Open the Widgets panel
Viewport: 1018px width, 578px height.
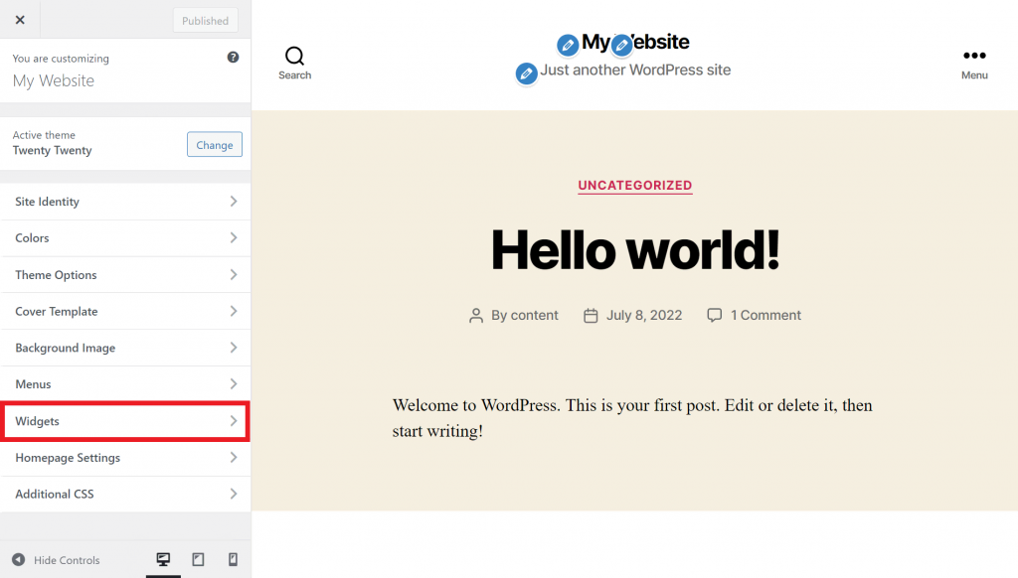pyautogui.click(x=125, y=421)
